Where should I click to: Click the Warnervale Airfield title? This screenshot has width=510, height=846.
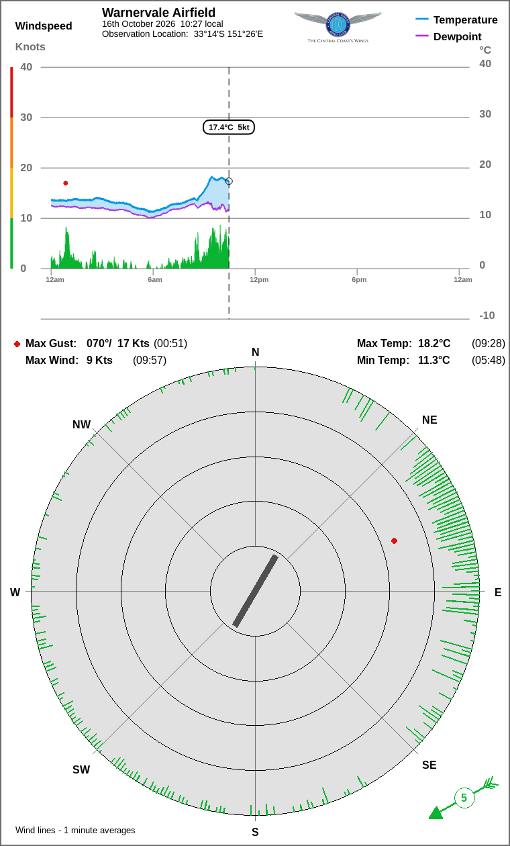point(159,13)
